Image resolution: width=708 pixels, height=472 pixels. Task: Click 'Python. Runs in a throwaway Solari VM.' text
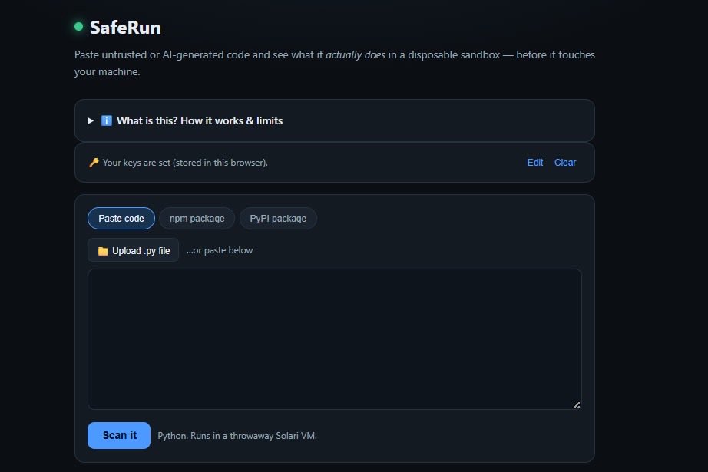point(237,436)
